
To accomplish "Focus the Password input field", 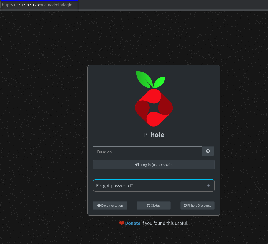I will (148, 151).
